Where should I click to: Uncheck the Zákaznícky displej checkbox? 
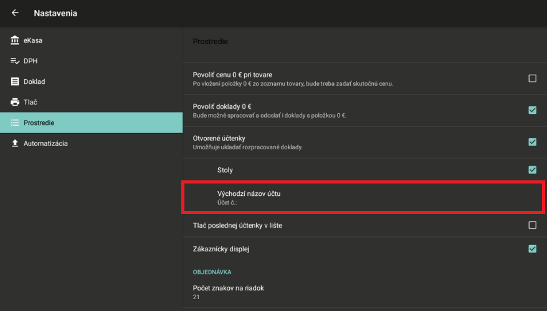(x=532, y=249)
